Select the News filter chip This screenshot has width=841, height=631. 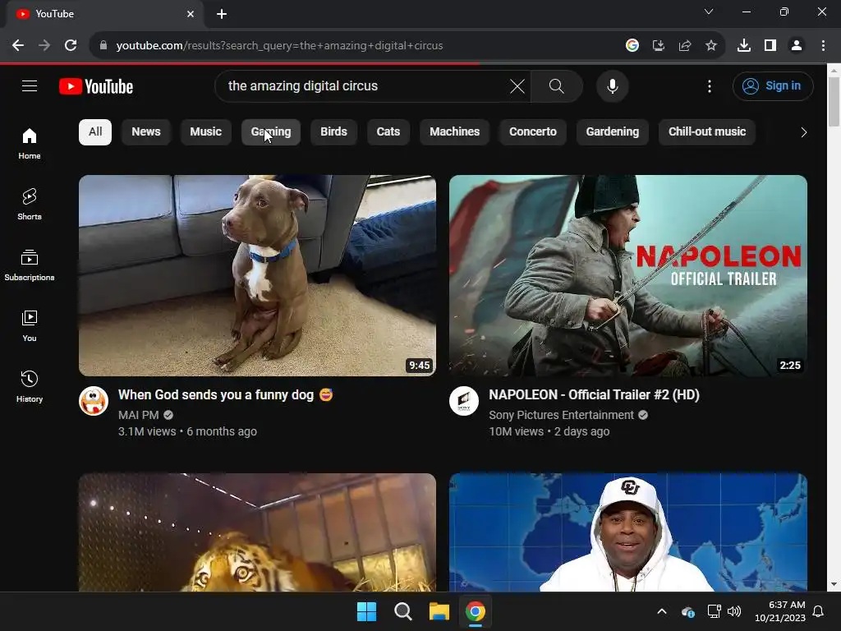pyautogui.click(x=146, y=132)
